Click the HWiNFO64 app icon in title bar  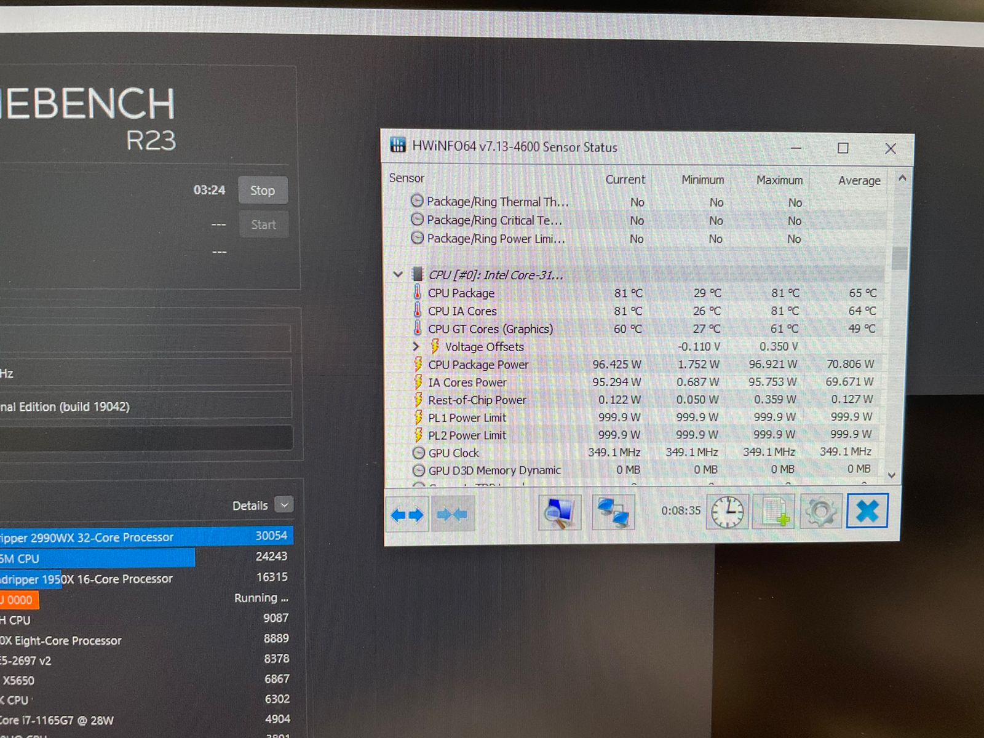(398, 145)
